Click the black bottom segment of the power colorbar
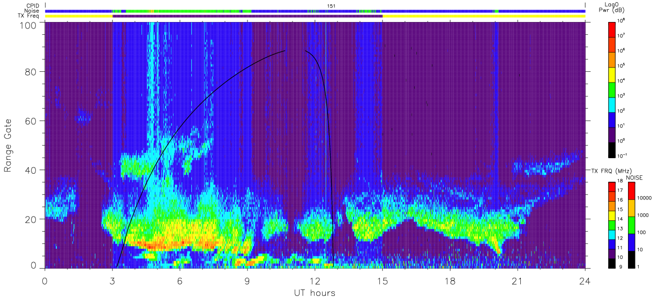This screenshot has width=658, height=304. pyautogui.click(x=612, y=151)
